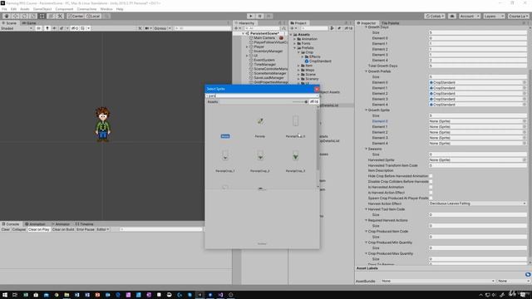The width and height of the screenshot is (532, 299).
Task: Select the Move tool in Unity toolbar
Action: pyautogui.click(x=15, y=17)
